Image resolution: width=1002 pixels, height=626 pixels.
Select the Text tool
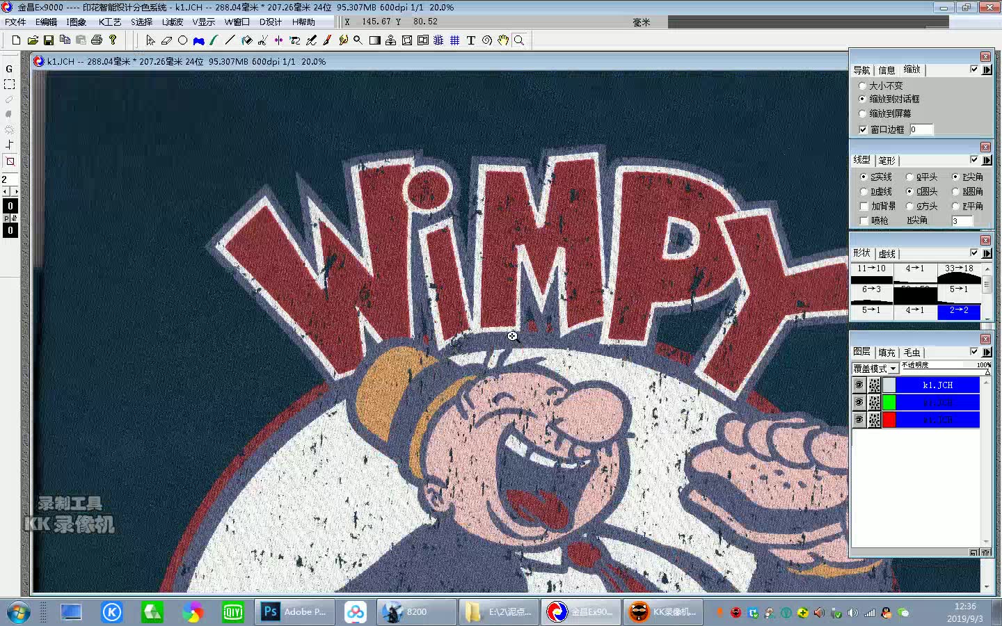click(x=471, y=40)
